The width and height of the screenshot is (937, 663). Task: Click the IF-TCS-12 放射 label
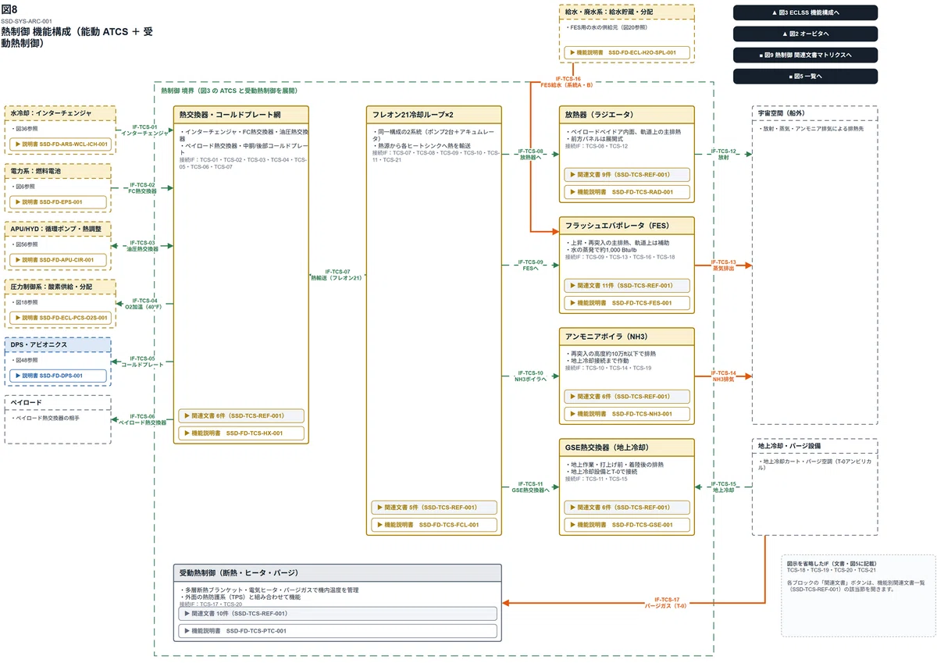pos(723,154)
